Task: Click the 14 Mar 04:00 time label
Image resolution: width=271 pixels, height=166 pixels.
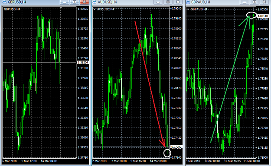Action: click(x=49, y=161)
